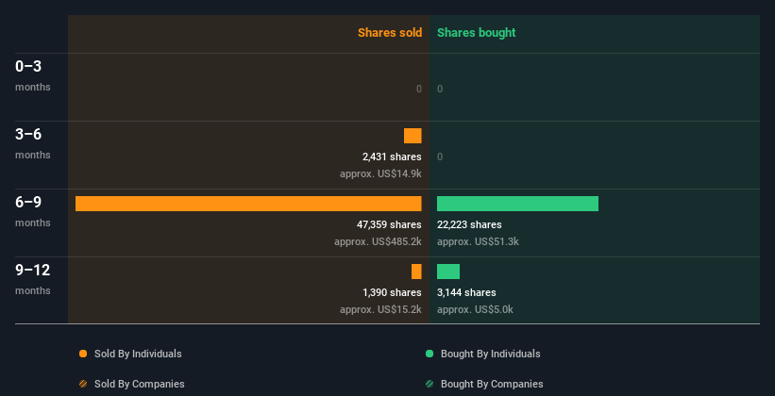Toggle the Sold By Individuals legend label
The height and width of the screenshot is (396, 775).
[x=138, y=354]
